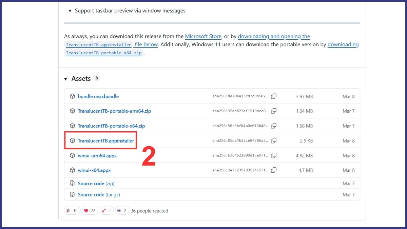
Task: Click the 'file below' link text
Action: 146,44
